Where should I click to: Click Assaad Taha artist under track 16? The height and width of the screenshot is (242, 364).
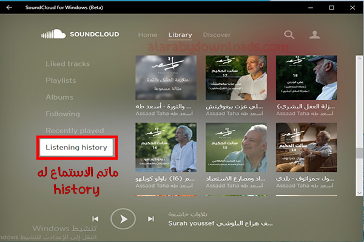(164, 186)
